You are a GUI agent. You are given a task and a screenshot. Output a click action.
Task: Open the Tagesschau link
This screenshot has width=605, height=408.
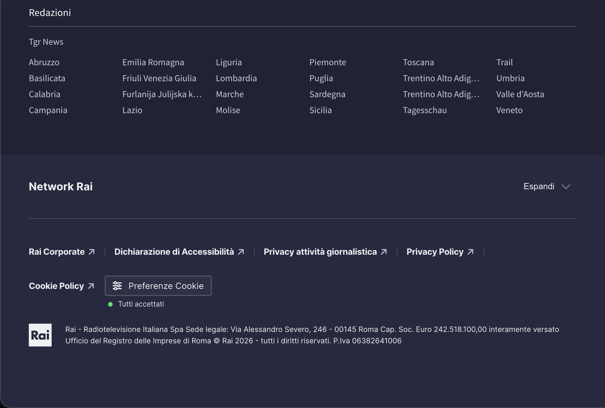tap(425, 110)
